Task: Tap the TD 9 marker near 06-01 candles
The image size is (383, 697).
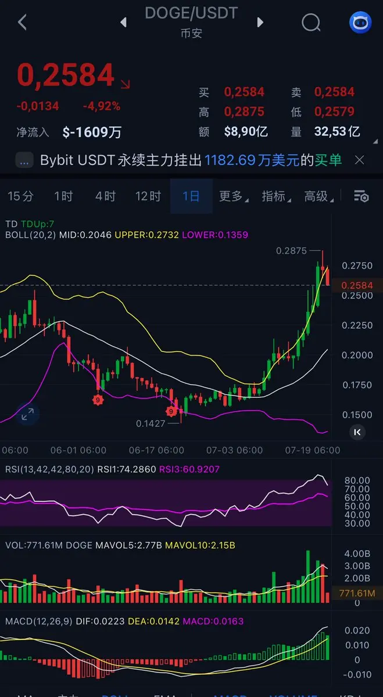Action: click(x=98, y=400)
